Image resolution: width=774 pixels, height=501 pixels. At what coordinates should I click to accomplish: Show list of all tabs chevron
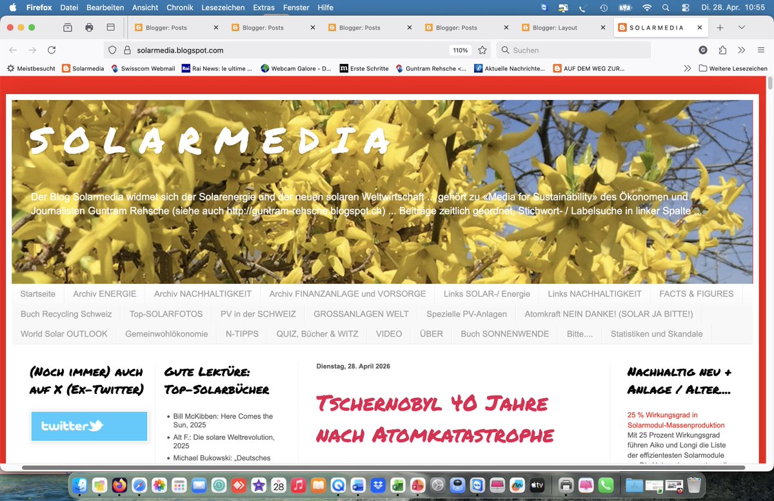742,28
